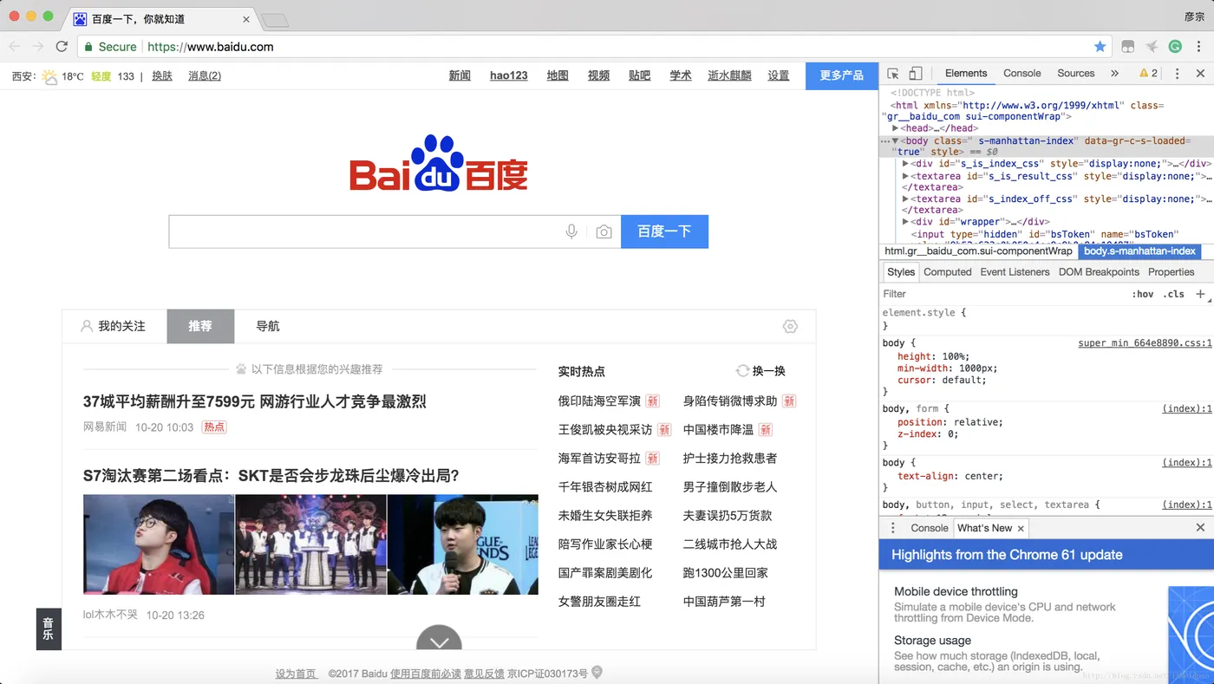Open the super_min_664e8890.css:1 source link
This screenshot has height=684, width=1214.
tap(1145, 343)
